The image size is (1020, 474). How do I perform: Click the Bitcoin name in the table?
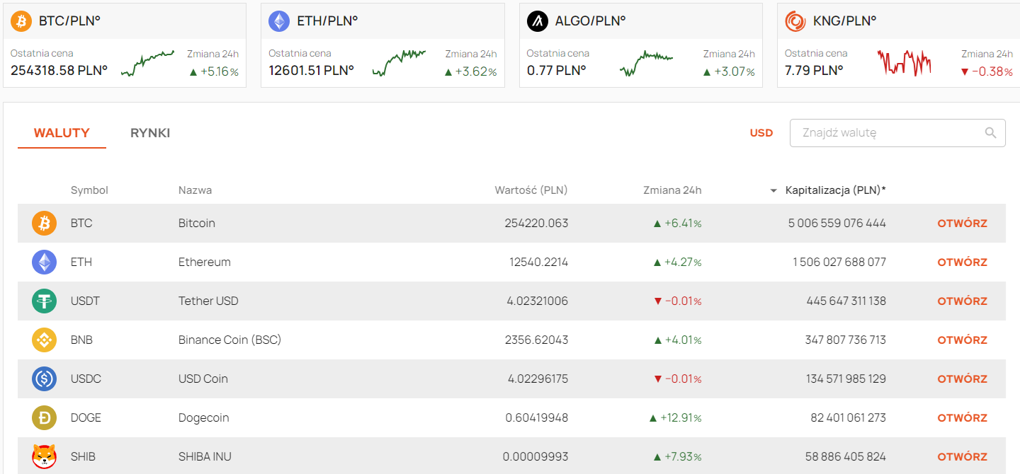[x=197, y=224]
